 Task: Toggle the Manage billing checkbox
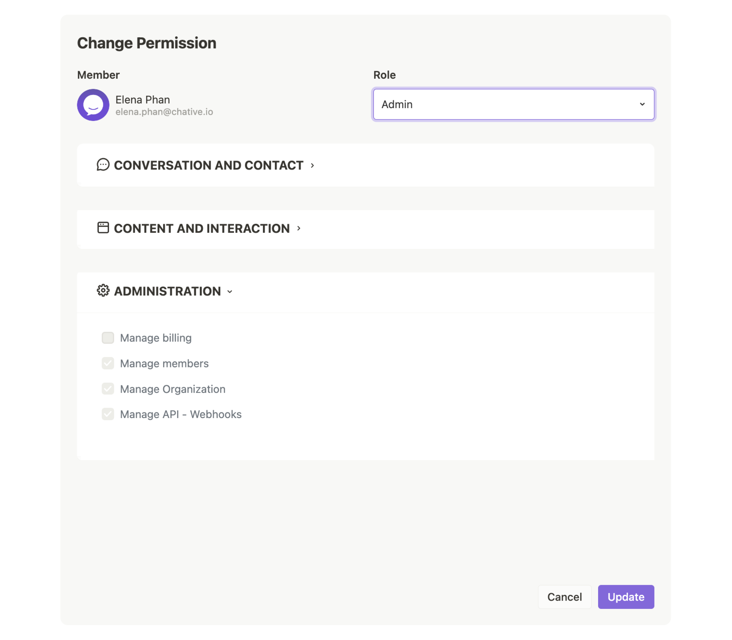click(x=107, y=338)
